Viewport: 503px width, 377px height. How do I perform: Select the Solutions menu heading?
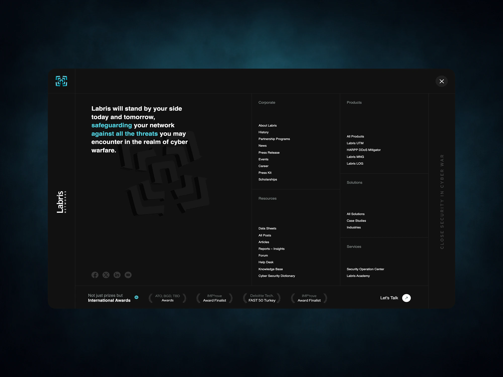[x=354, y=182]
